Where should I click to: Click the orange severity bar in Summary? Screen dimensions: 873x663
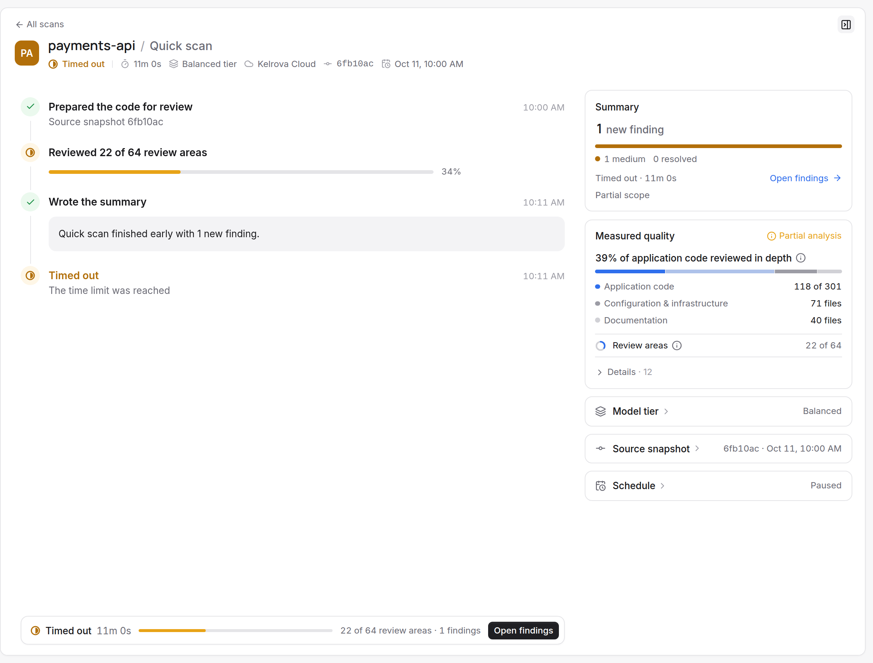point(718,147)
